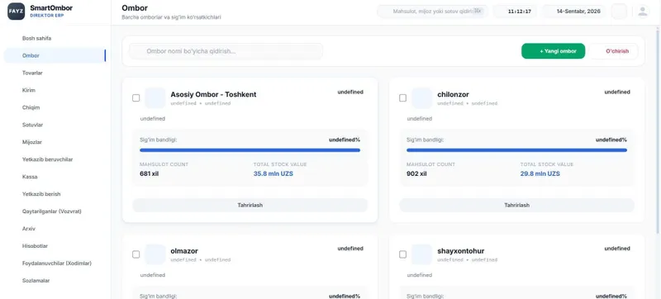The image size is (661, 299).
Task: Open Yetkazib beruvchilar page
Action: click(x=55, y=159)
